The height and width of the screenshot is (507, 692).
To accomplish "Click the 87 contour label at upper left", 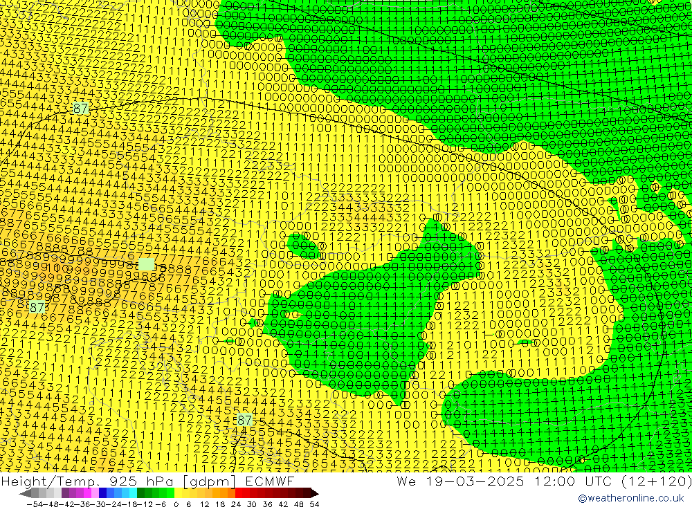I will (x=80, y=109).
